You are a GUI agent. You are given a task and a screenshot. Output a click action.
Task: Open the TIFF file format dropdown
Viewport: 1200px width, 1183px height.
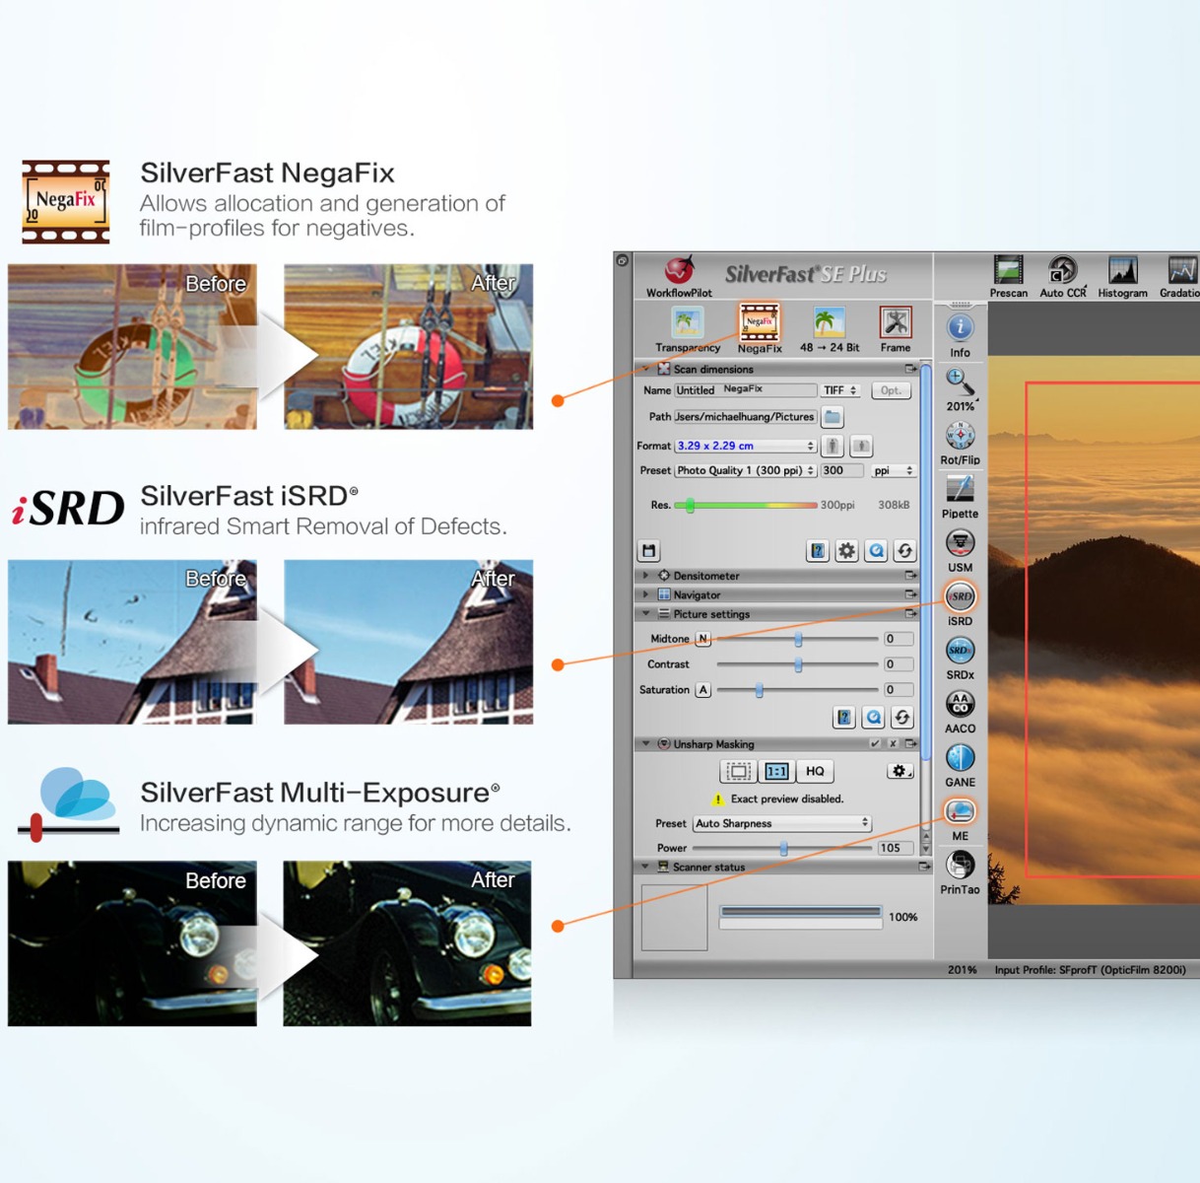pos(840,390)
